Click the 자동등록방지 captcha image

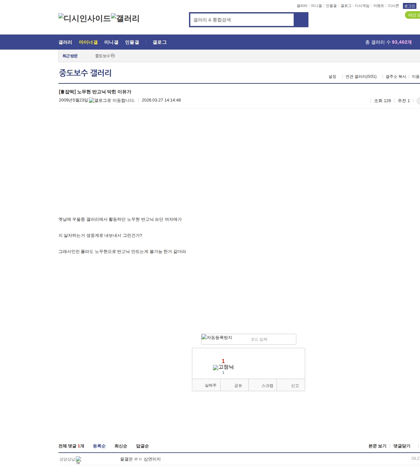coord(217,338)
